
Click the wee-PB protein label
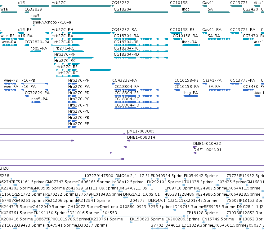click(x=11, y=80)
